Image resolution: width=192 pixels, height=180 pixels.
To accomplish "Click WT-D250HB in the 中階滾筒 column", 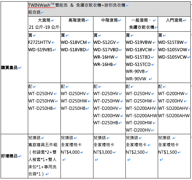I will tap(106, 123).
